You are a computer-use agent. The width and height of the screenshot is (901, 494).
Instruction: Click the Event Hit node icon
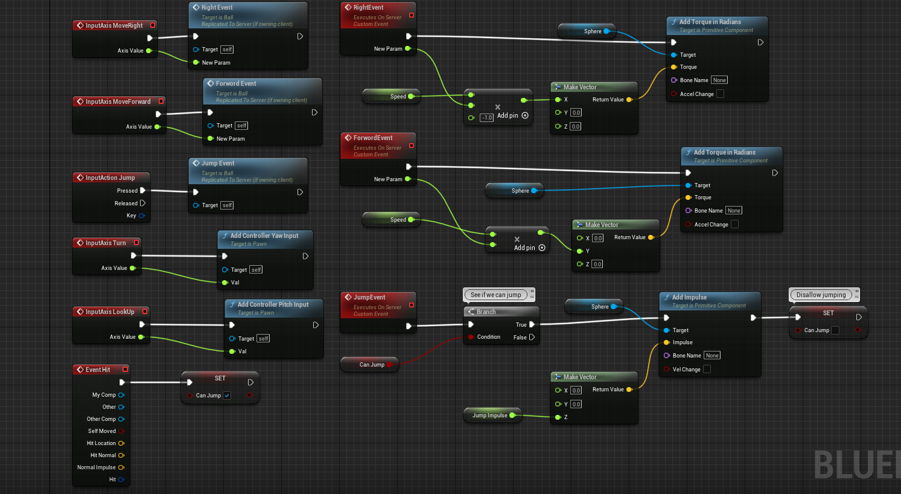[x=80, y=370]
